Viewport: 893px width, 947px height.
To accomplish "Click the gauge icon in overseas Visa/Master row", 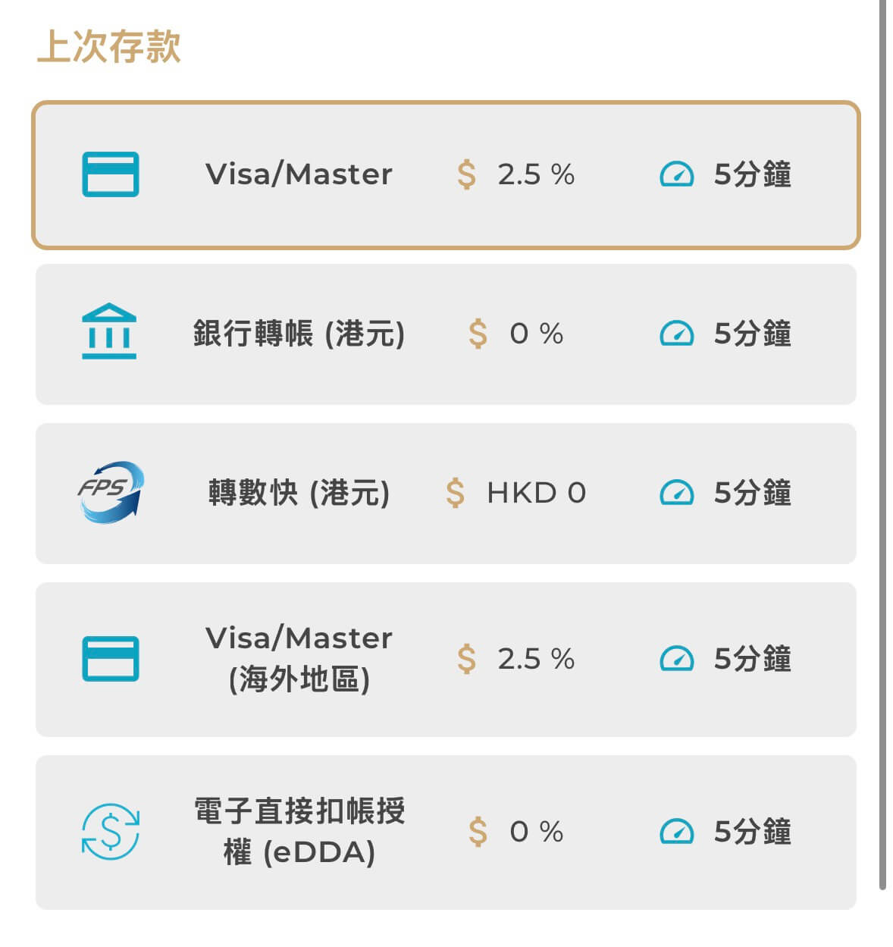I will point(676,658).
